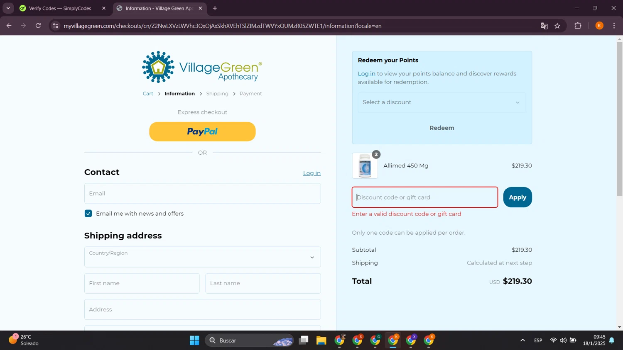623x350 pixels.
Task: Open the browser extensions puzzle icon
Action: click(578, 26)
